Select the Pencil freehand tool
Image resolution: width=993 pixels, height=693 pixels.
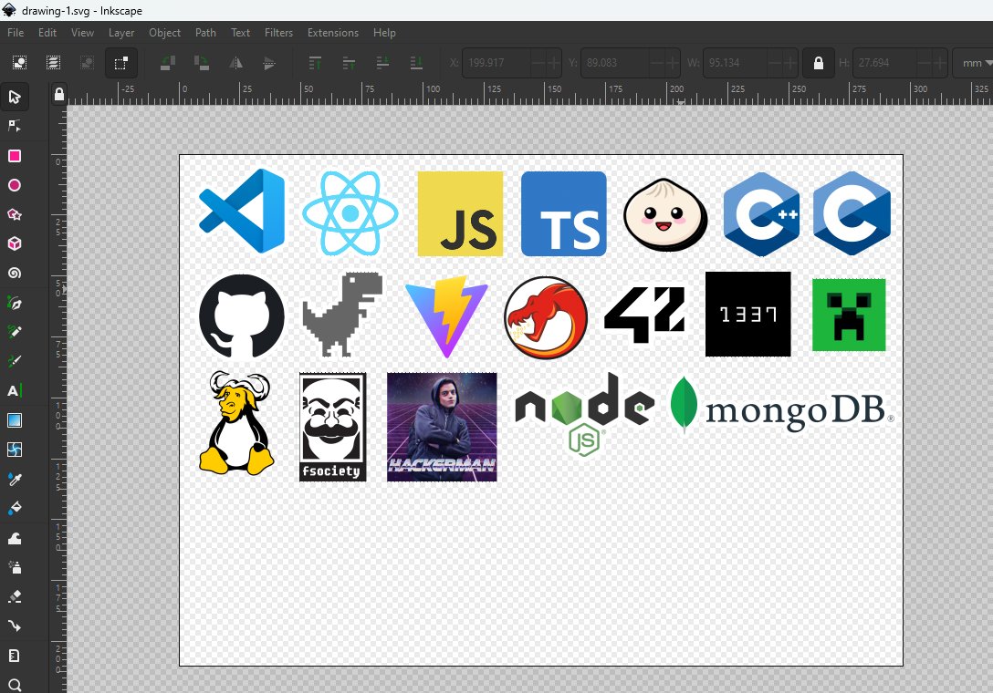pyautogui.click(x=15, y=332)
